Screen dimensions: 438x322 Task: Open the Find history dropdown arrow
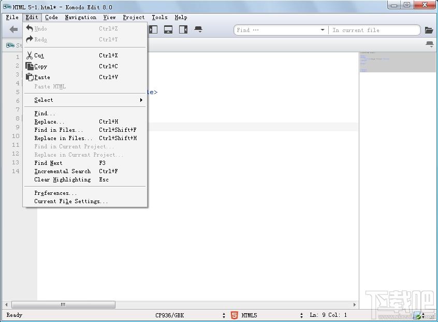(323, 30)
